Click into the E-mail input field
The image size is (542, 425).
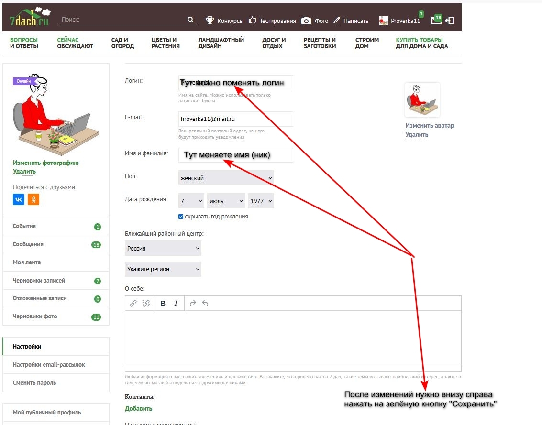pyautogui.click(x=235, y=119)
